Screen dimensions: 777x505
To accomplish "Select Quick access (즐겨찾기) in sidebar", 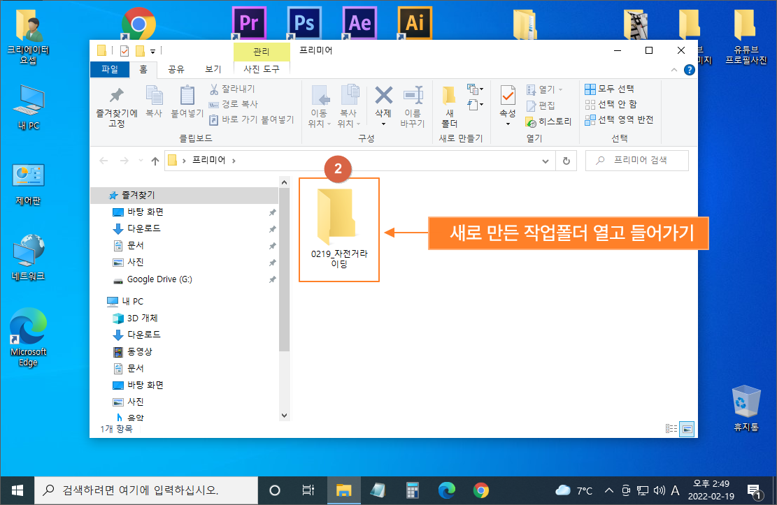I will pos(185,195).
